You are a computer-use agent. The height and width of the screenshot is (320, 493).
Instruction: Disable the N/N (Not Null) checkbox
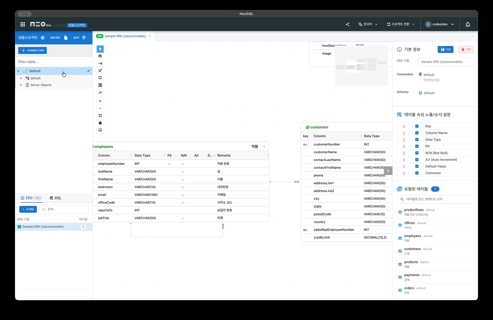point(417,153)
